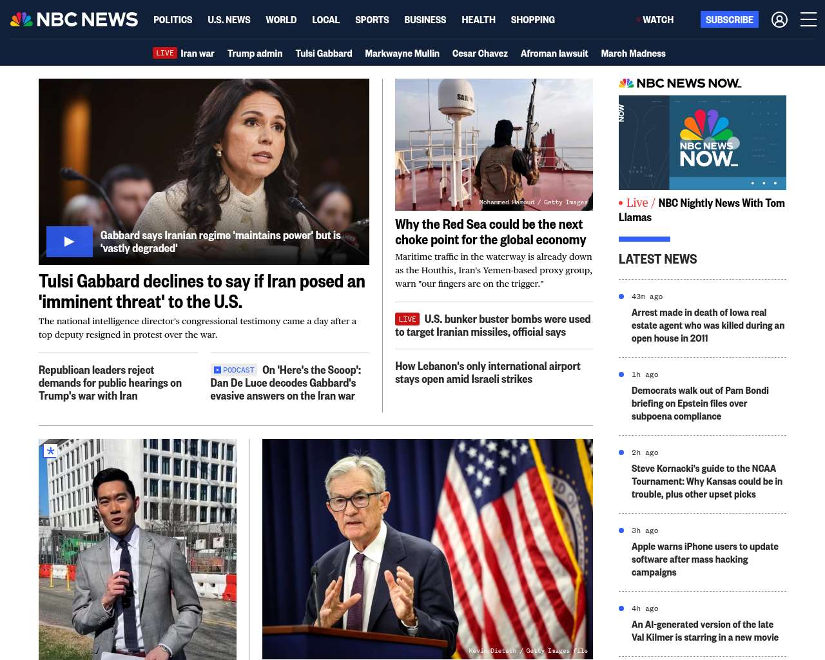Image resolution: width=825 pixels, height=660 pixels.
Task: Open the Local news section
Action: pyautogui.click(x=325, y=20)
